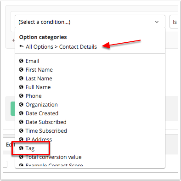The image size is (181, 181).
Task: Toggle the checkbox at bottom left
Action: [x=5, y=164]
